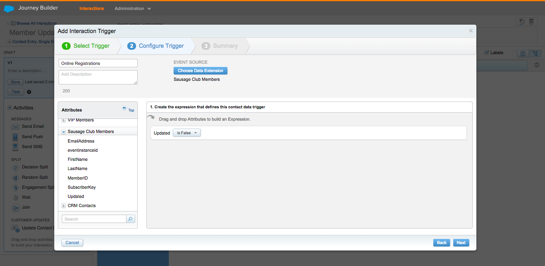Click the Browse All Interactions list icon
Viewport: 545px width, 266px height.
point(13,23)
